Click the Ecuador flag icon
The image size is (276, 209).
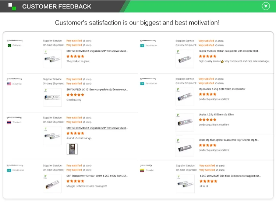pos(142,170)
